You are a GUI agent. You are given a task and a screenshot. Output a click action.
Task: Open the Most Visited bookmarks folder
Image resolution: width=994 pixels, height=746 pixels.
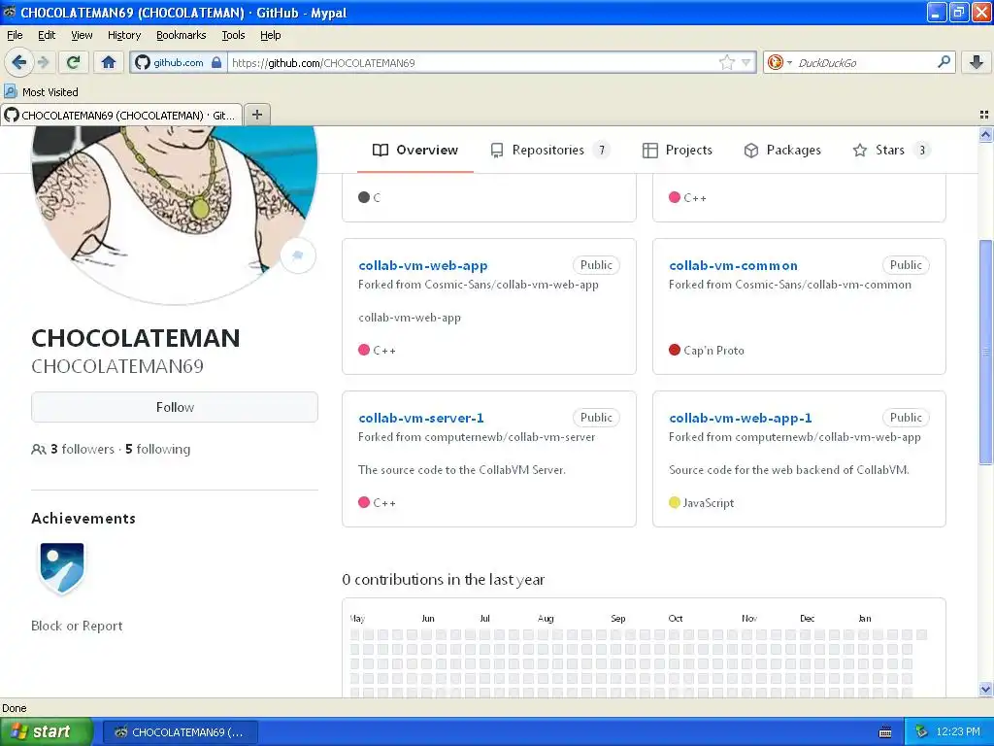click(42, 92)
